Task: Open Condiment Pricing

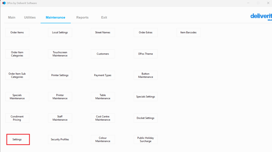Action: point(17,118)
